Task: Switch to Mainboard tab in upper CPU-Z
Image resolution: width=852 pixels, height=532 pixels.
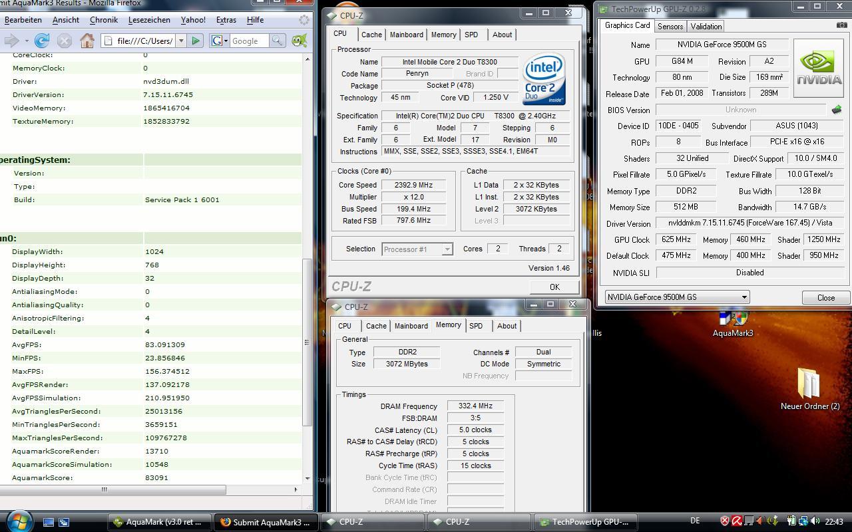Action: (406, 35)
